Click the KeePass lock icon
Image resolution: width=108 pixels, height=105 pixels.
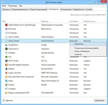pyautogui.click(x=6, y=69)
